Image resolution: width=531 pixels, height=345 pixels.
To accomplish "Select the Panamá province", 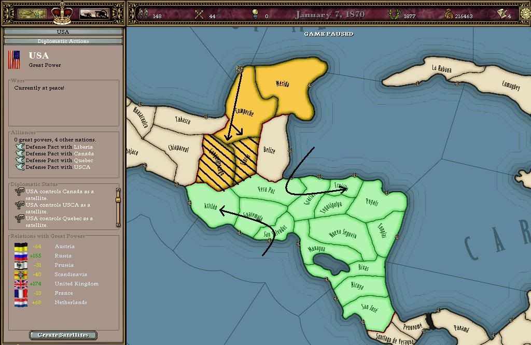I will 461,328.
